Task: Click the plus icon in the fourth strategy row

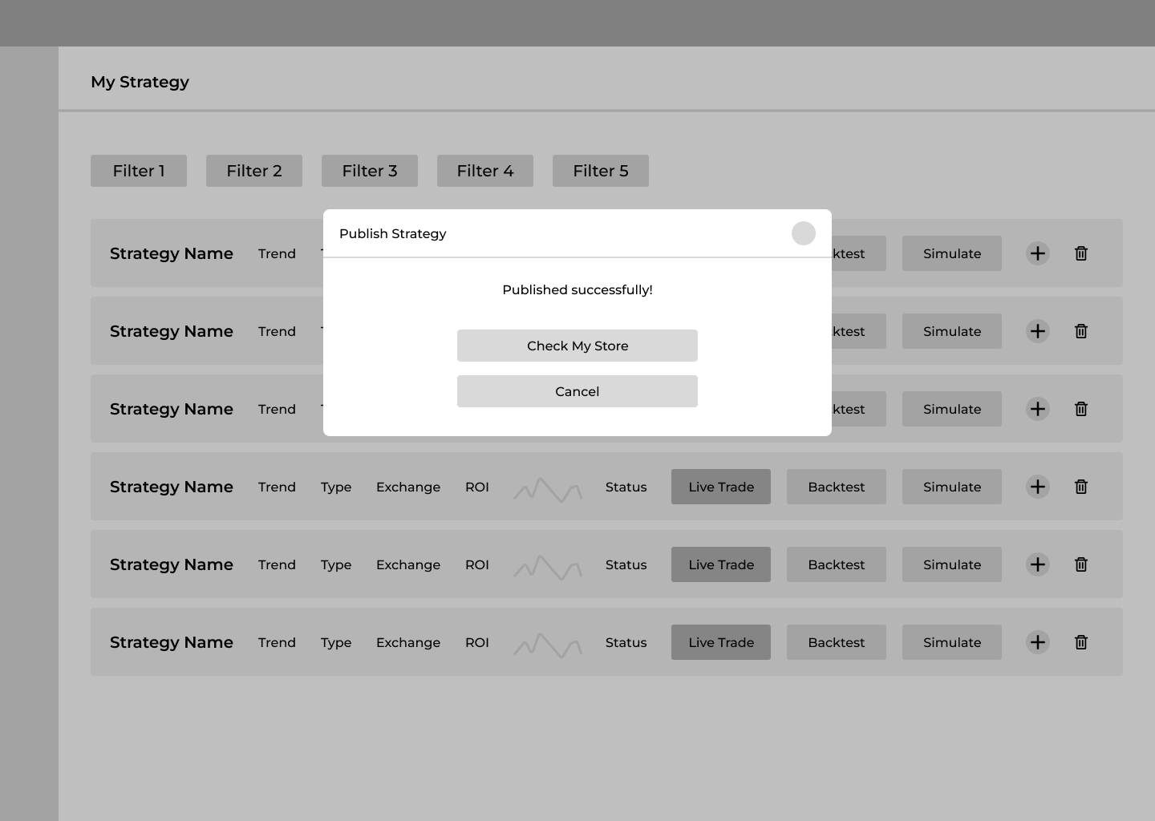Action: (1037, 487)
